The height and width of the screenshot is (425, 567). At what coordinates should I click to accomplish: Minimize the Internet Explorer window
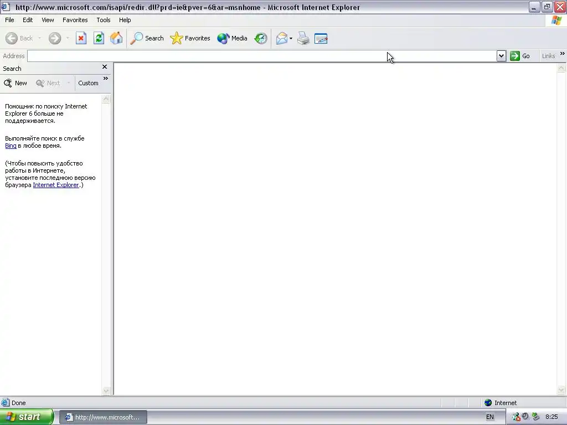coord(534,7)
